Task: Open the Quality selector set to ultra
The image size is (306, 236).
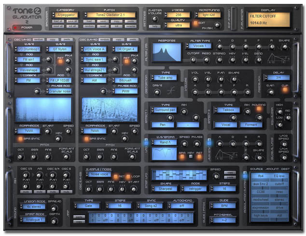Action: tap(178, 25)
